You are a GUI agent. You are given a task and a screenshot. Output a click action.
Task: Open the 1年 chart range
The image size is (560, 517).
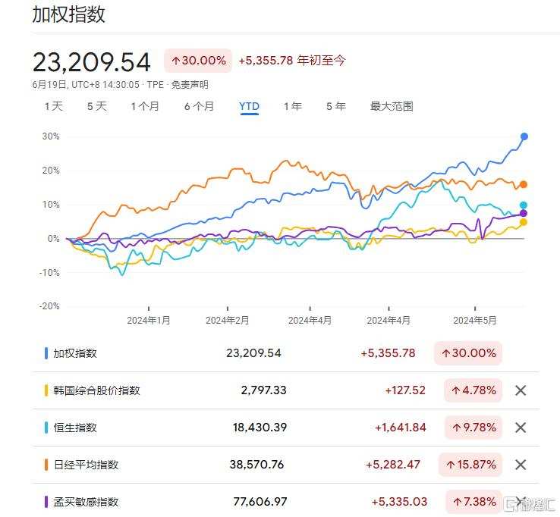point(292,106)
